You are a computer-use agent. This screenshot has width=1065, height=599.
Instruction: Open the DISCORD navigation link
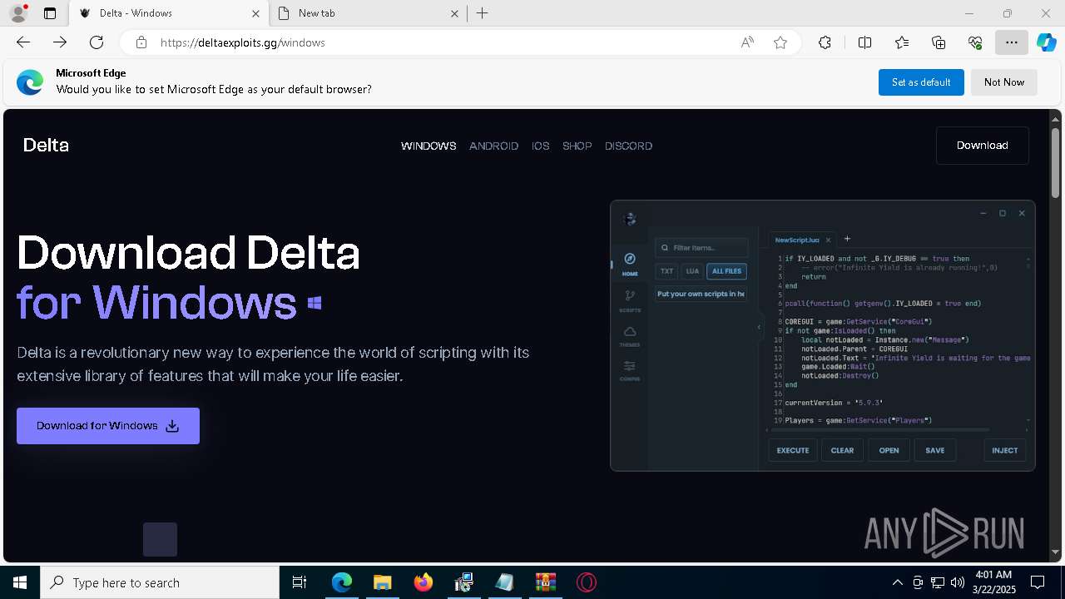click(628, 146)
